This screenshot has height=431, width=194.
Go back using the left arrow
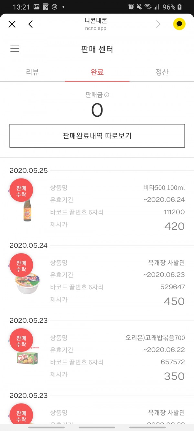click(x=31, y=24)
